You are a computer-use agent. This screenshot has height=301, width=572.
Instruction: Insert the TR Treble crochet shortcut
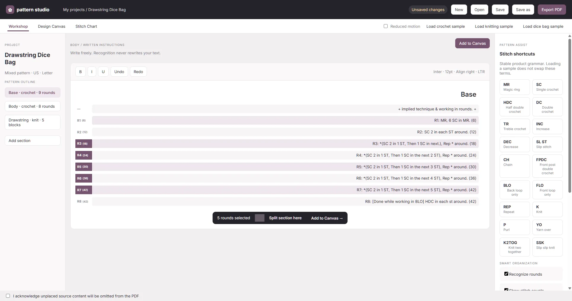pos(515,126)
